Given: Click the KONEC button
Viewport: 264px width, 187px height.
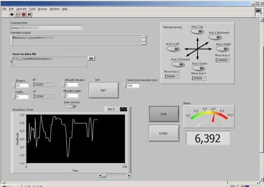Looking at the screenshot, I should 164,133.
